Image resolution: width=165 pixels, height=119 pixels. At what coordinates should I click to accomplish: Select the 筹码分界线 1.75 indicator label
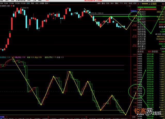click(x=51, y=57)
